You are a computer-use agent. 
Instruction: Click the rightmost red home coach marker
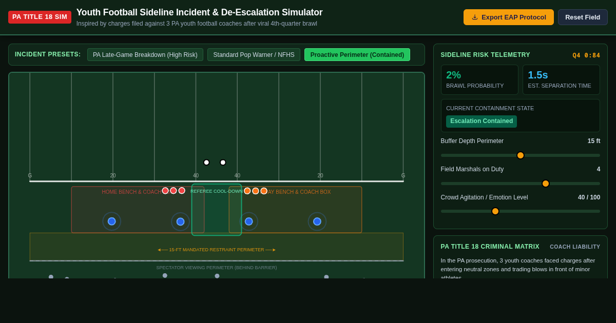pyautogui.click(x=182, y=191)
